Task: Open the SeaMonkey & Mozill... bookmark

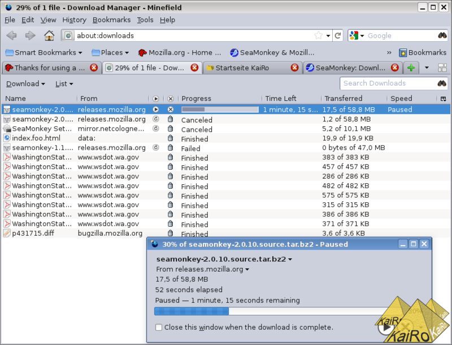Action: (x=272, y=52)
